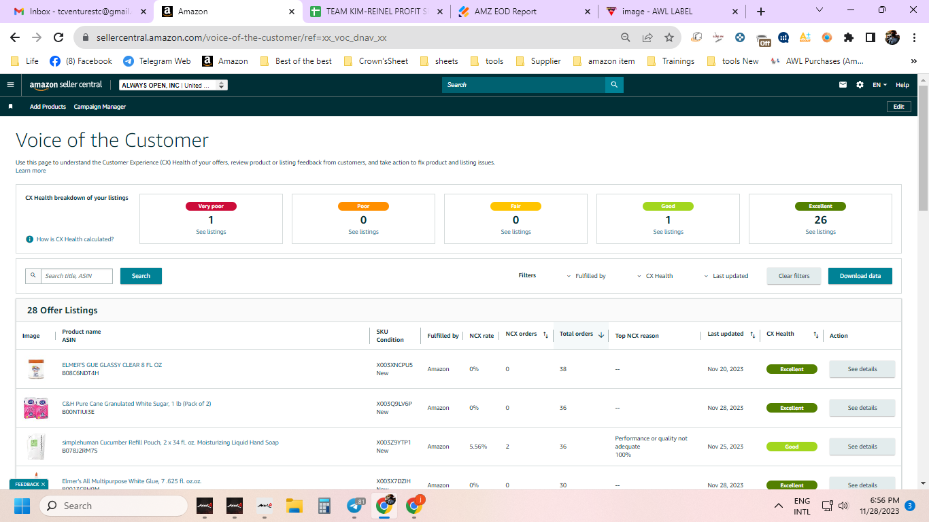Expand the Last updated filter dropdown
This screenshot has height=522, width=929.
click(726, 276)
